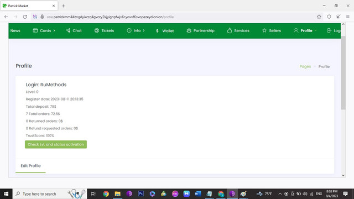Open the notification center icon
Image resolution: width=354 pixels, height=199 pixels.
[345, 193]
